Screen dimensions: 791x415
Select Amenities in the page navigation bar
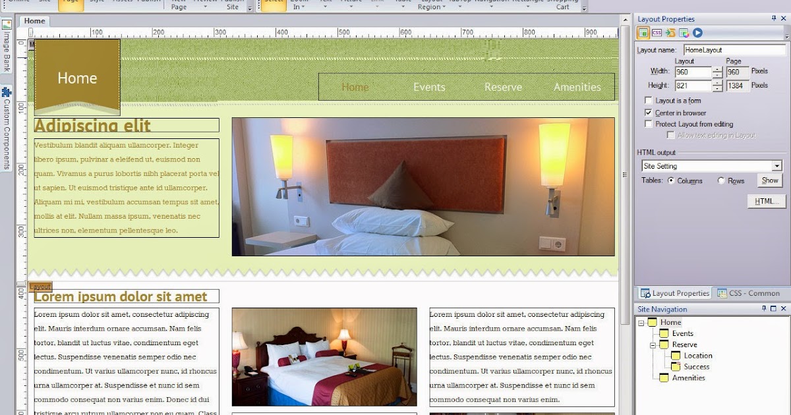coord(577,87)
